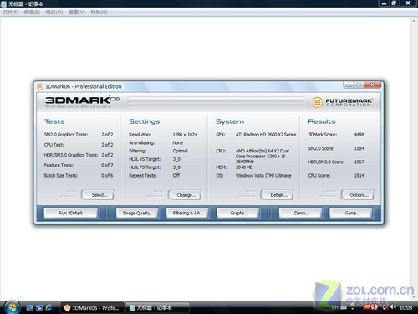The height and width of the screenshot is (314, 418).
Task: Open the 编辑(E) menu in Notepad
Action: point(32,13)
